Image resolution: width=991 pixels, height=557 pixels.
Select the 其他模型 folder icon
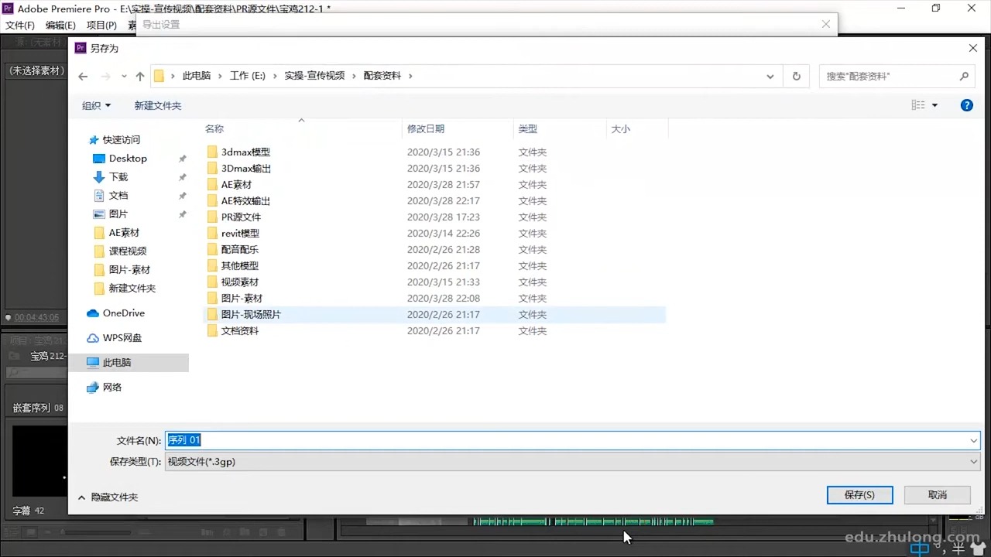[213, 265]
